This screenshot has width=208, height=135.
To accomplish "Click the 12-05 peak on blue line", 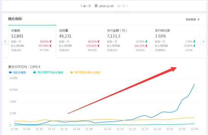I will click(194, 84).
